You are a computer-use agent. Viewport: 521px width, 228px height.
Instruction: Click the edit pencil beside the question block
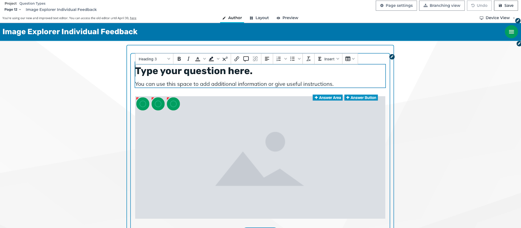click(392, 57)
